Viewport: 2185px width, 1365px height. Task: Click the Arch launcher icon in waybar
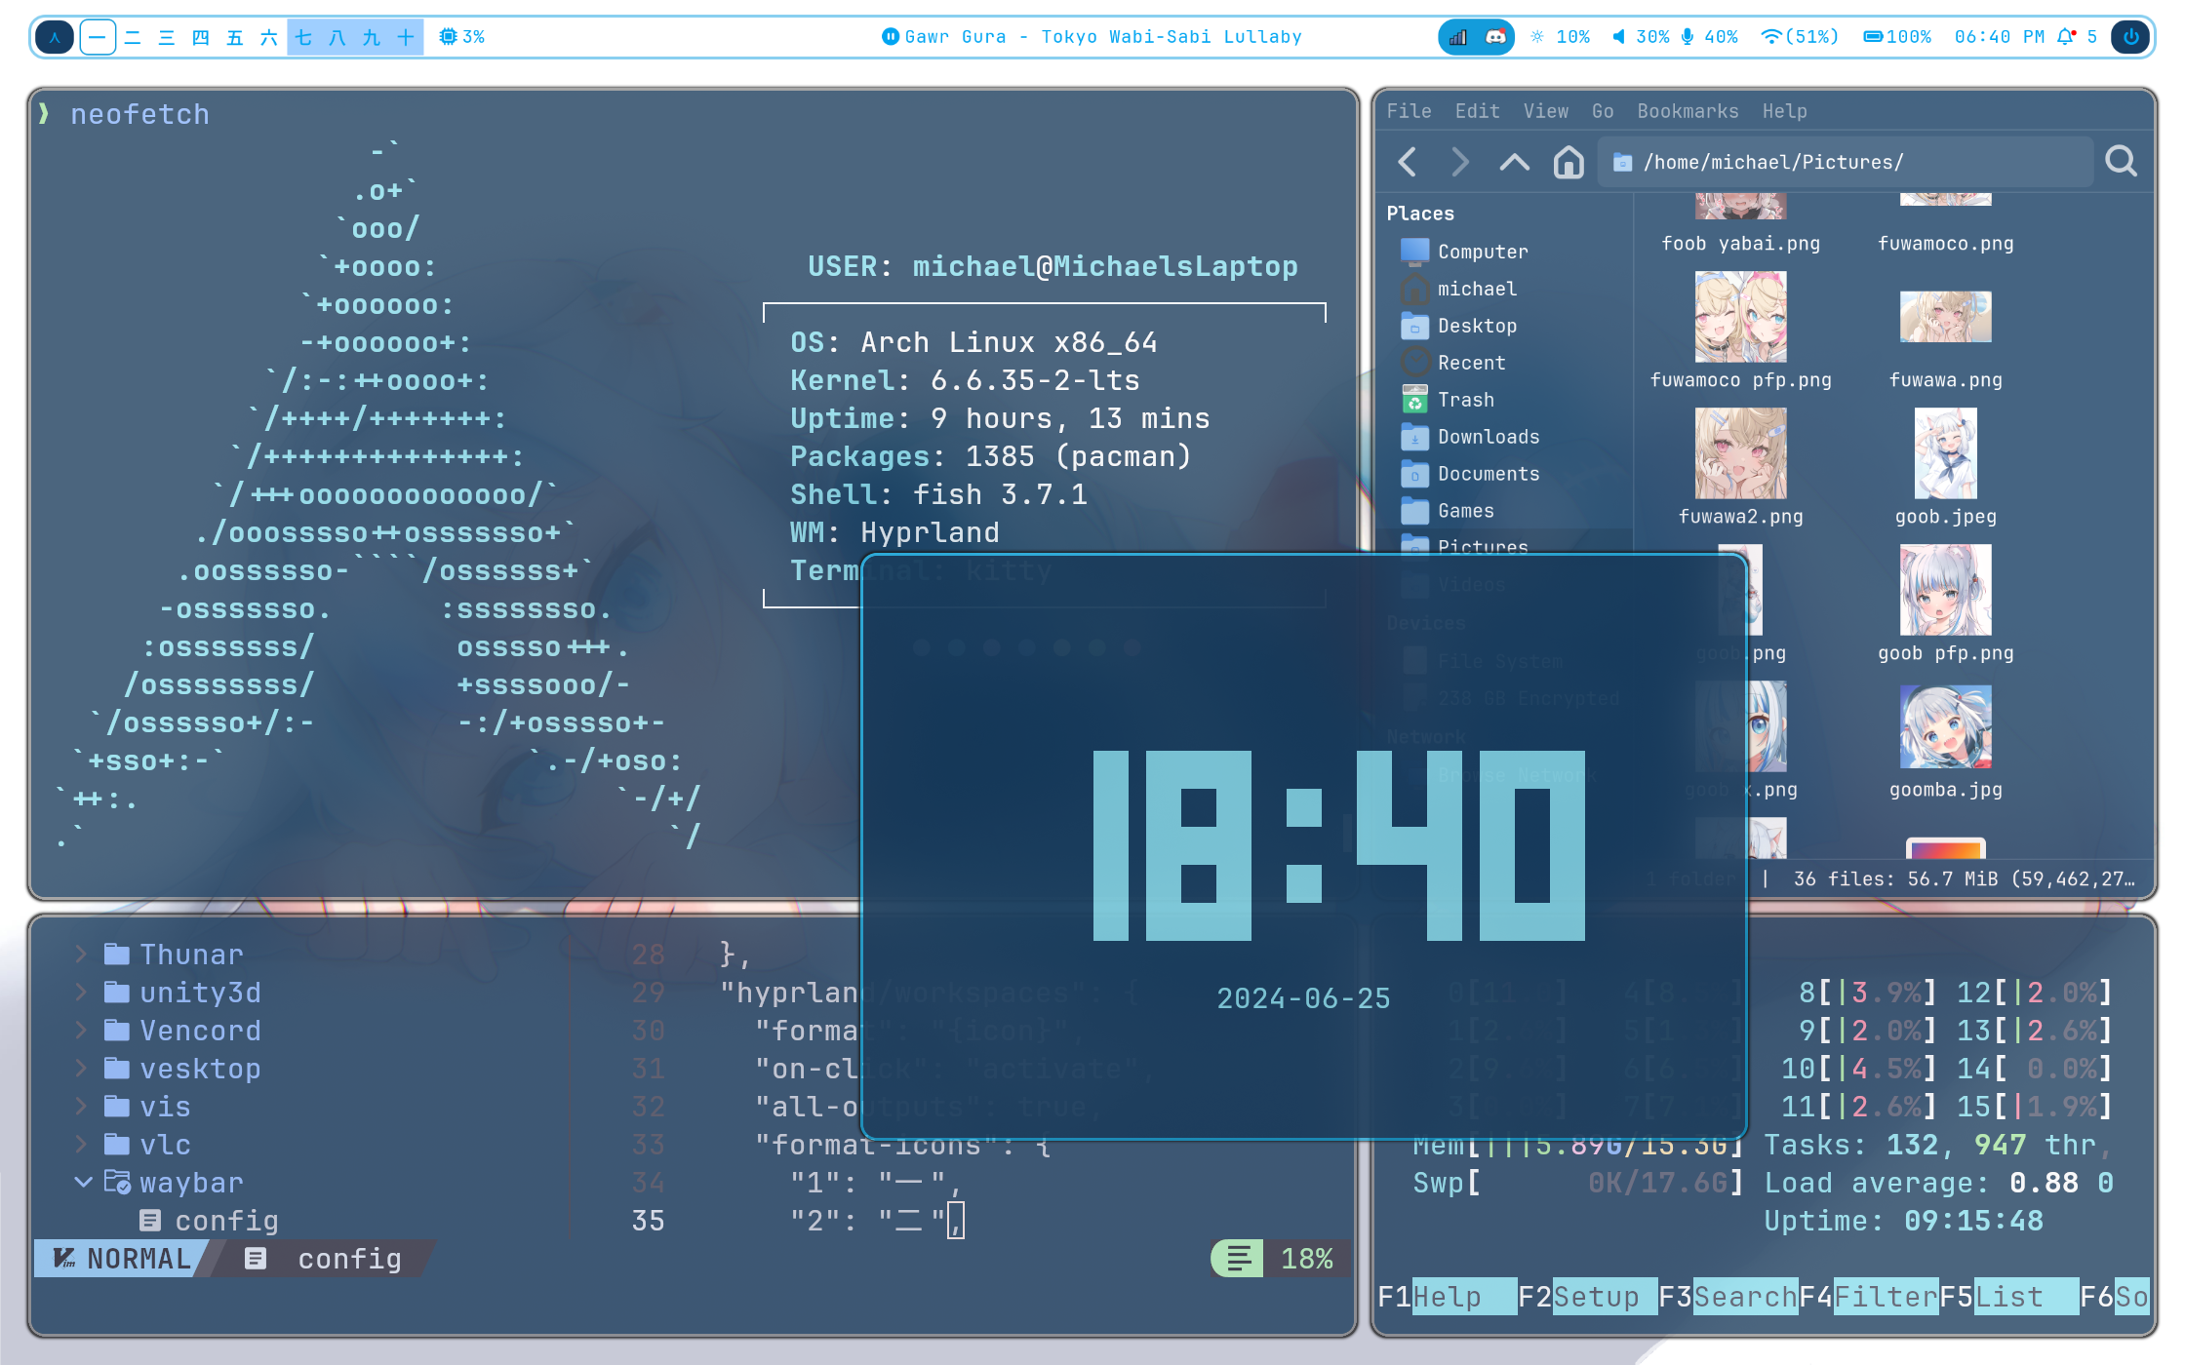[55, 37]
